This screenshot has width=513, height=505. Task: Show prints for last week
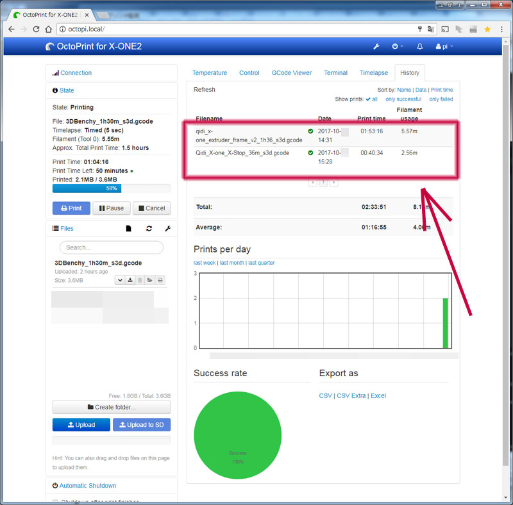point(205,263)
